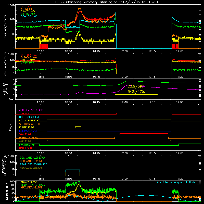Click the '17:00' tick label under the top panel

(x=124, y=51)
